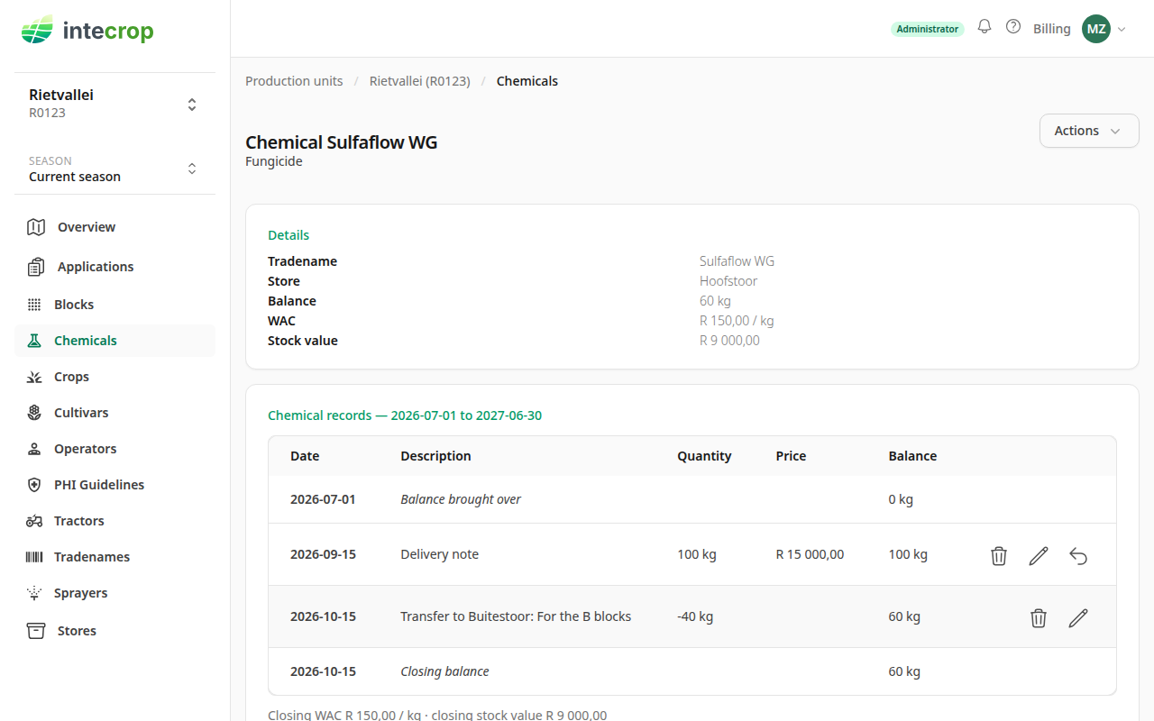This screenshot has height=721, width=1154.
Task: Click the PHI Guidelines shield icon
Action: pos(34,485)
